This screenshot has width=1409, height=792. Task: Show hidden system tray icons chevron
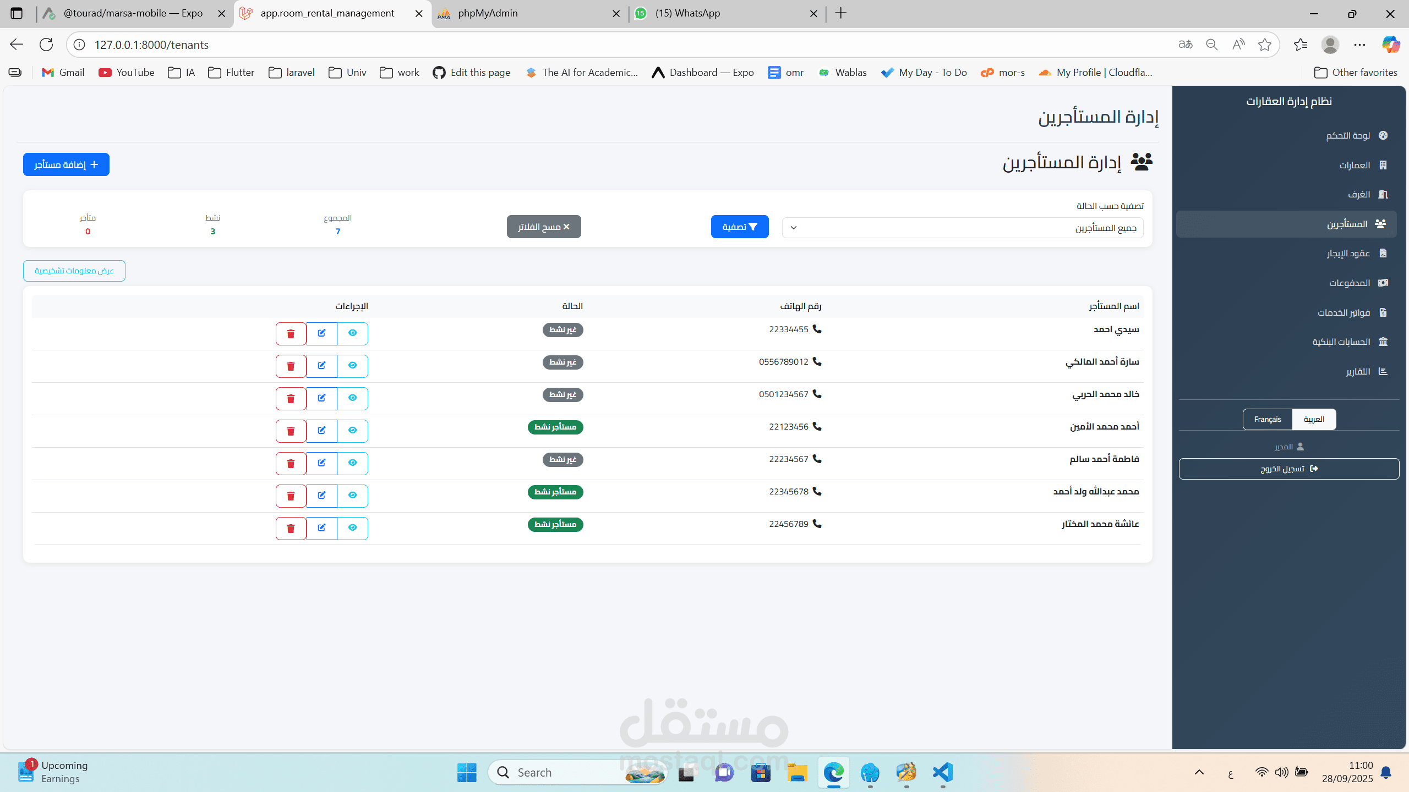pyautogui.click(x=1199, y=772)
